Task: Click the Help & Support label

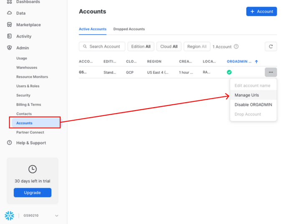Action: tap(31, 143)
